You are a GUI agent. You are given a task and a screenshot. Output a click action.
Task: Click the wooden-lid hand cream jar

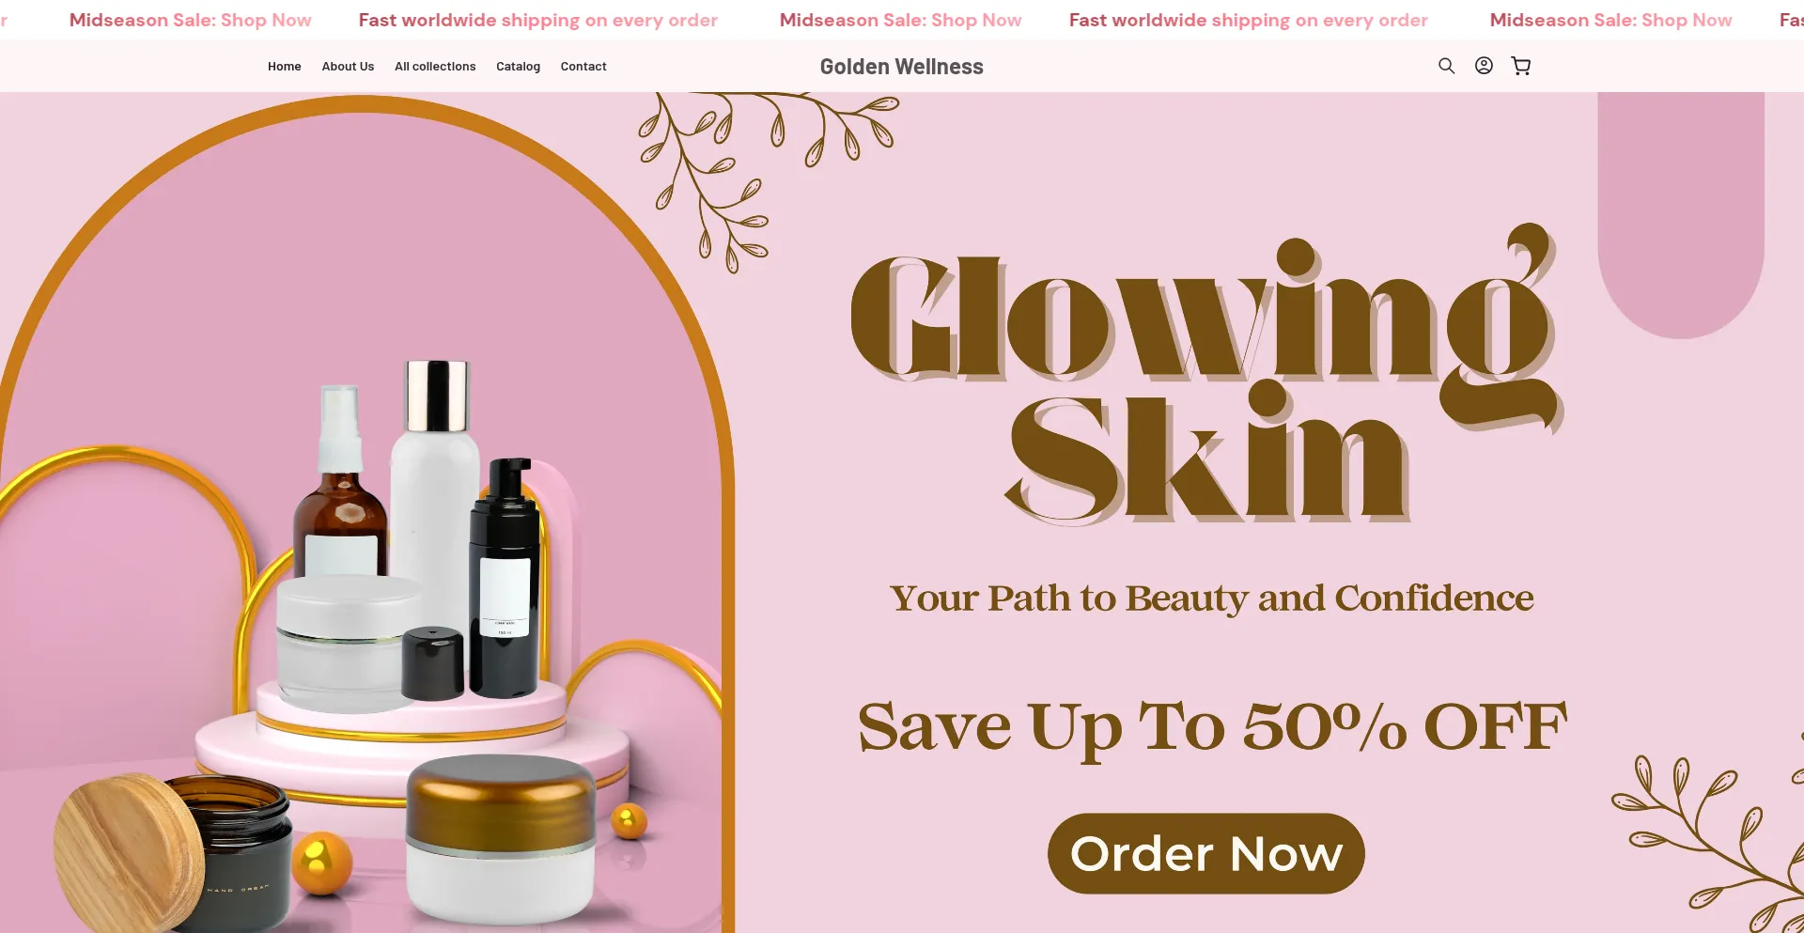pos(174,853)
